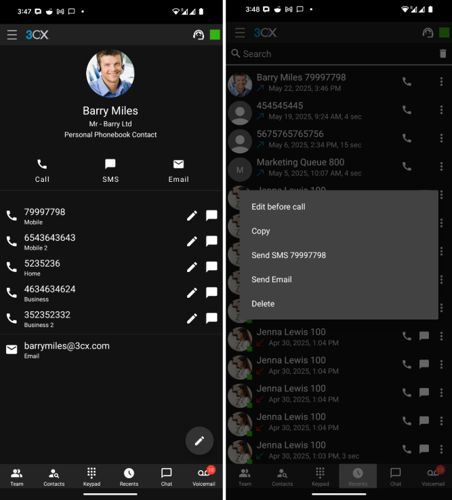Screen dimensions: 452x500
Task: Call Barry Miles via Call button
Action: click(x=42, y=171)
